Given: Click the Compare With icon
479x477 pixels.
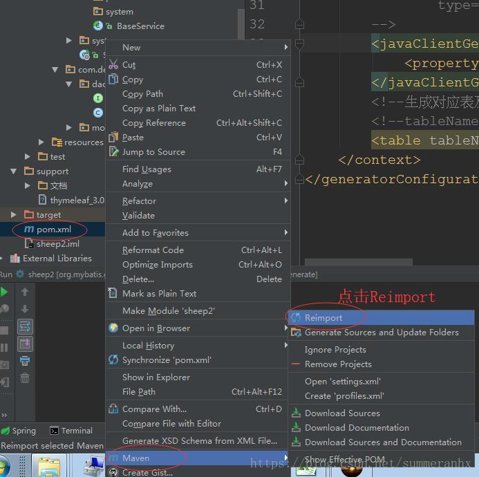Looking at the screenshot, I should tap(113, 409).
